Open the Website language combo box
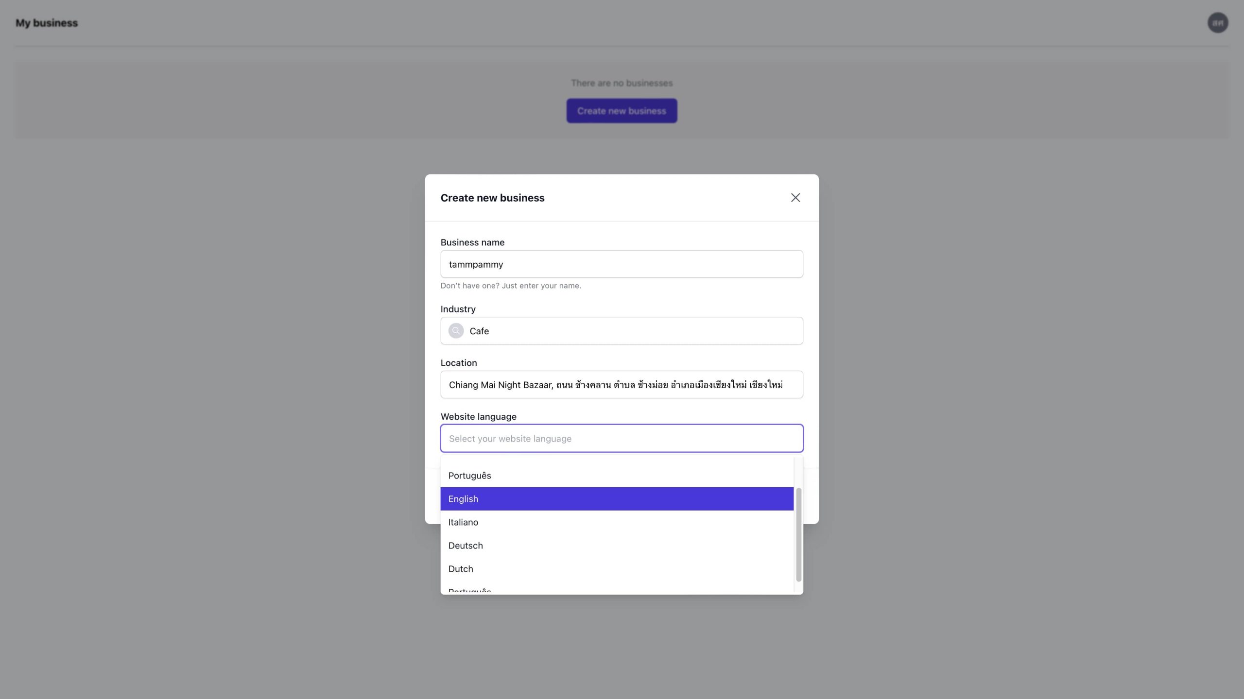This screenshot has width=1244, height=699. coord(622,439)
